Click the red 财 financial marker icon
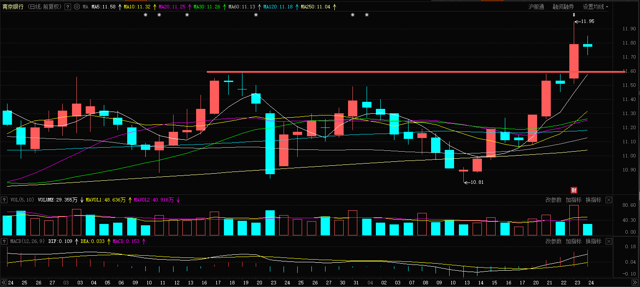This screenshot has height=287, width=640. (574, 190)
